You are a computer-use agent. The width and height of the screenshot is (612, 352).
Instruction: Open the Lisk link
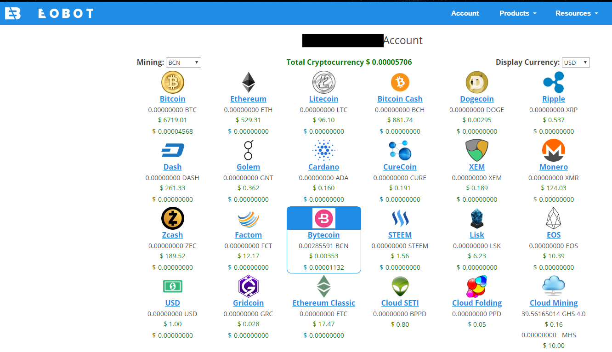coord(477,235)
